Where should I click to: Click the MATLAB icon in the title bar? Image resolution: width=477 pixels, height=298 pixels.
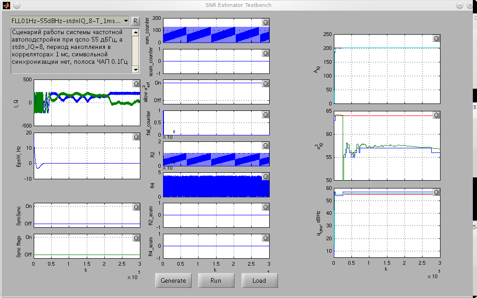[6, 5]
